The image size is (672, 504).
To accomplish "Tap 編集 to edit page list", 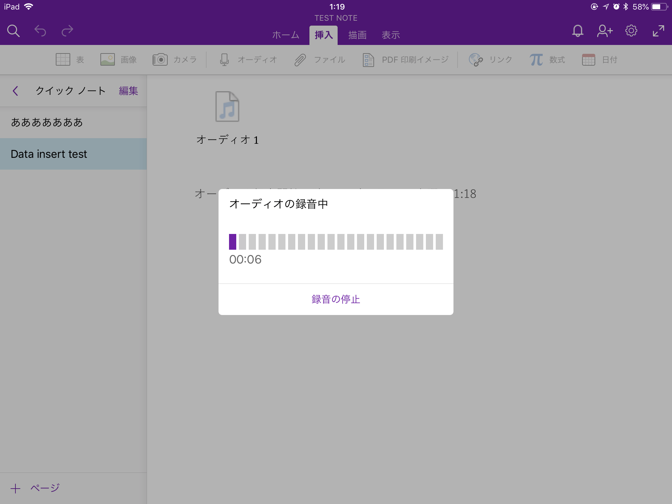I will pyautogui.click(x=128, y=91).
